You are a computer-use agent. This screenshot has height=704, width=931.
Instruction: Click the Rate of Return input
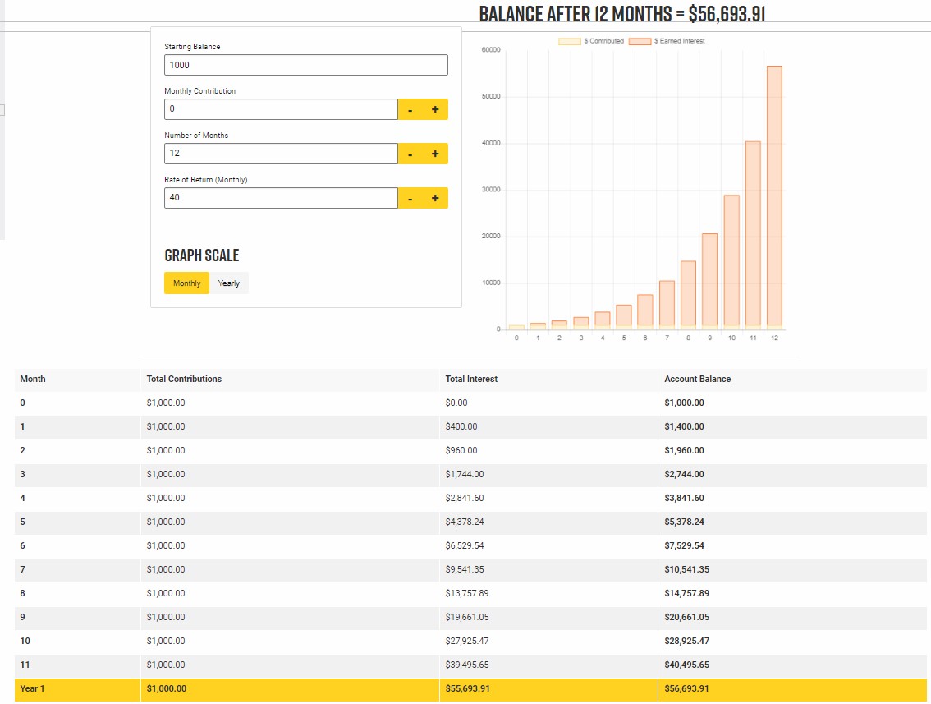pyautogui.click(x=281, y=198)
